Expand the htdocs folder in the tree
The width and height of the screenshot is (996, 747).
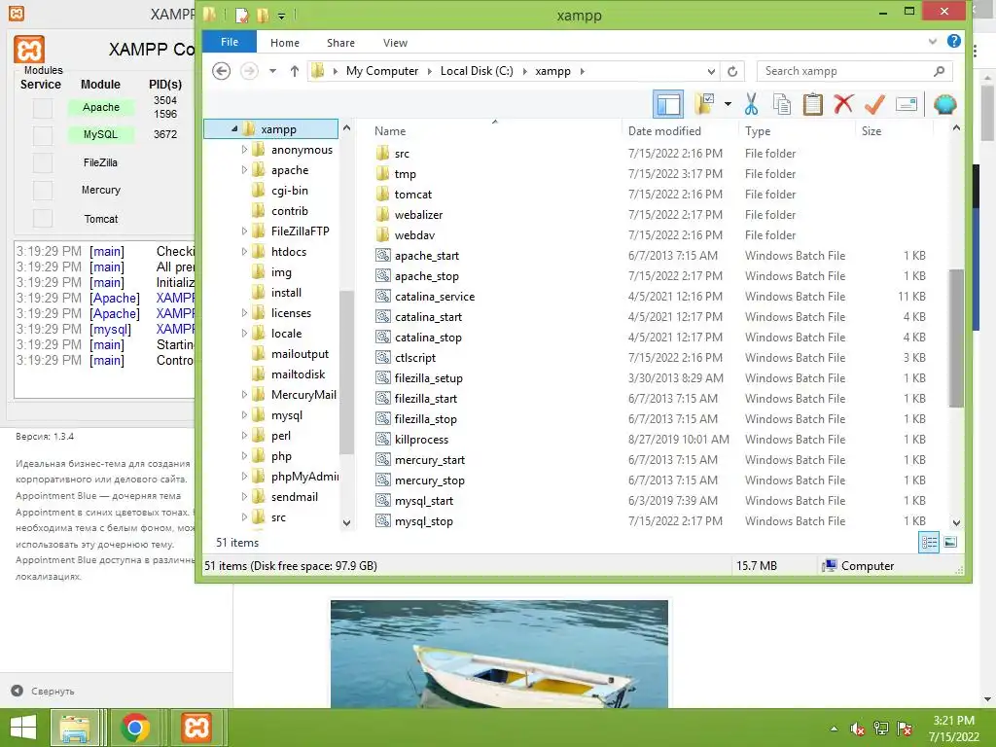[x=244, y=252]
